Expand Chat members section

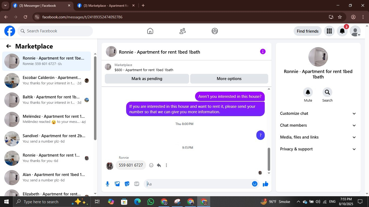click(x=318, y=125)
